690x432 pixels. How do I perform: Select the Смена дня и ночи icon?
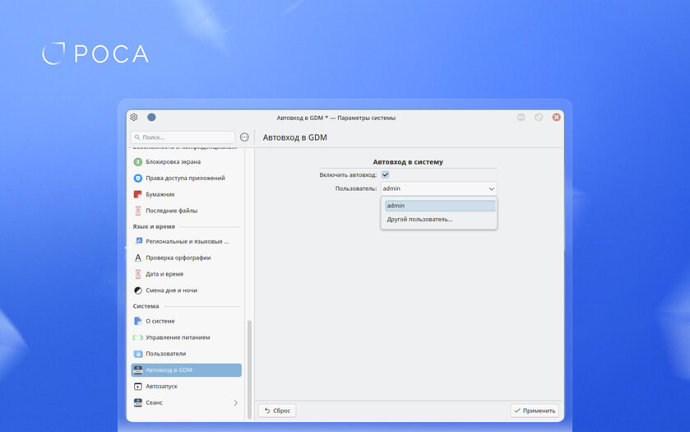coord(137,290)
